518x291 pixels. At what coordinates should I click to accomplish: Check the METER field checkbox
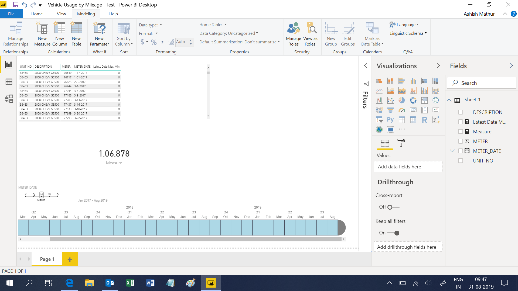point(461,141)
